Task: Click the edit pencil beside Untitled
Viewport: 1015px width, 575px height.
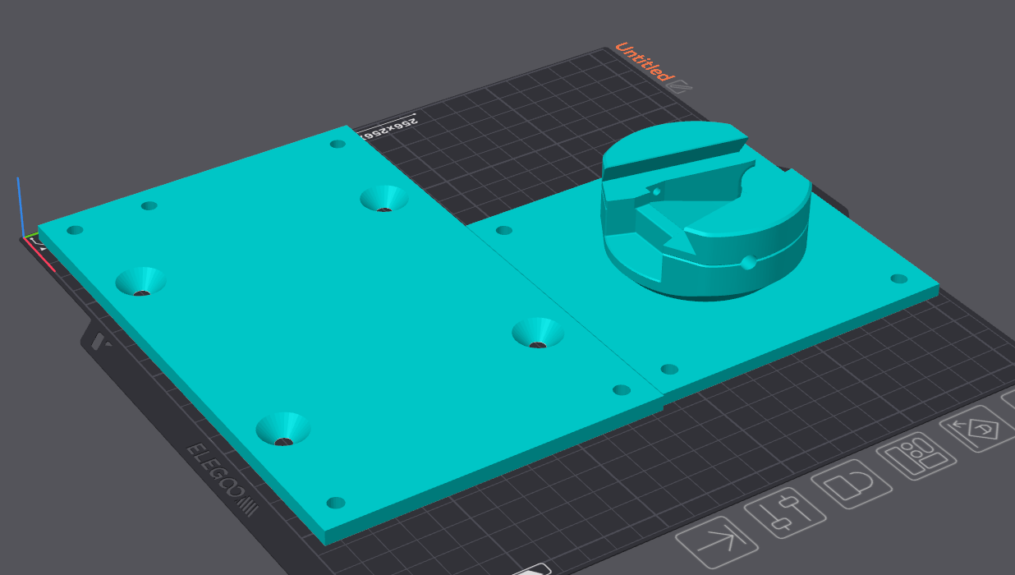Action: tap(679, 85)
